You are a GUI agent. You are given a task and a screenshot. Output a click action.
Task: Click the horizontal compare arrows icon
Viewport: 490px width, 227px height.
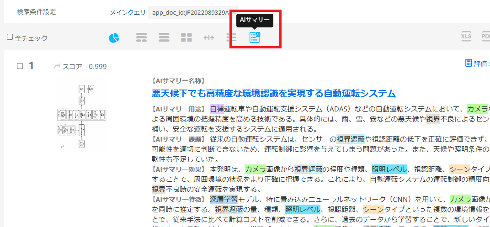click(209, 37)
